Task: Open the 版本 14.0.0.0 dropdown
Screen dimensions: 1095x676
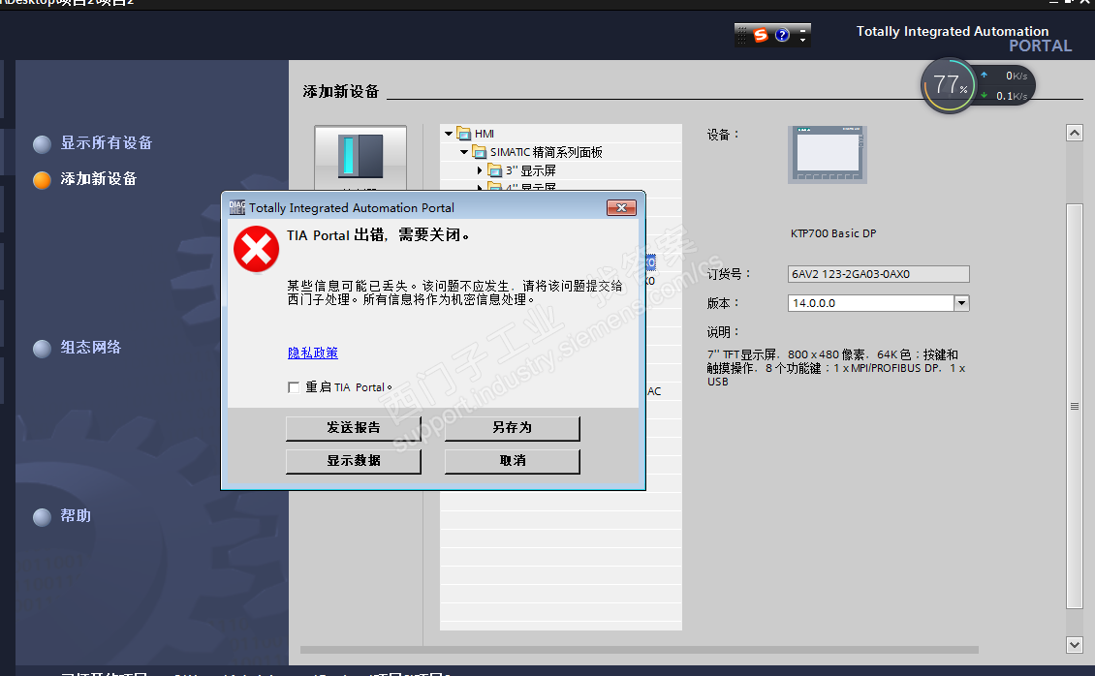Action: pyautogui.click(x=961, y=303)
